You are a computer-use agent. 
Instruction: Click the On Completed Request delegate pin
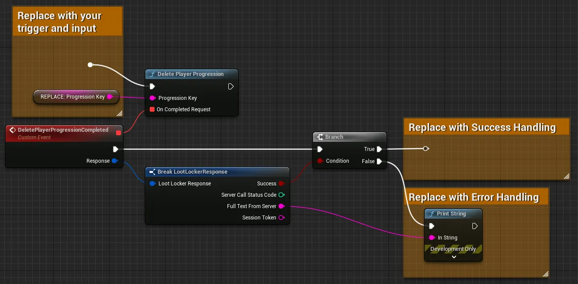point(152,109)
